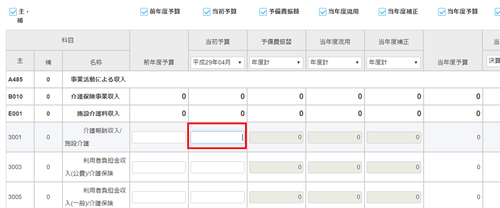The width and height of the screenshot is (500, 208).
Task: Toggle the 当初予算 column checkbox
Action: point(206,12)
